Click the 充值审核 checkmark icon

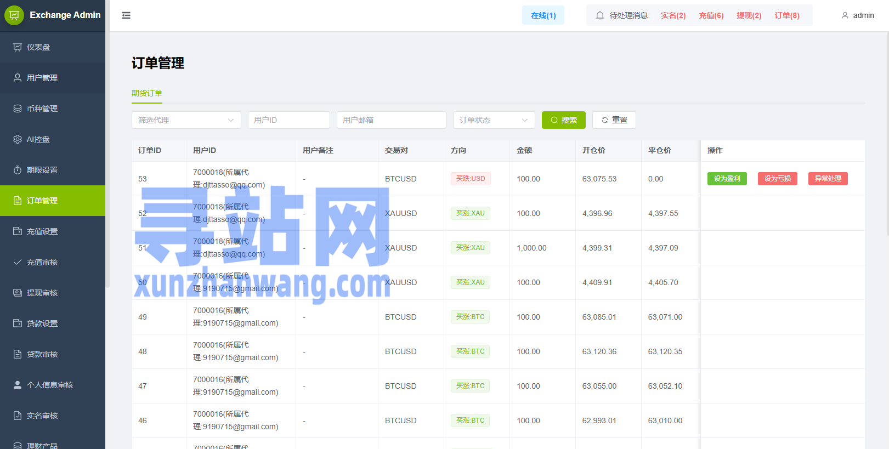pyautogui.click(x=18, y=262)
